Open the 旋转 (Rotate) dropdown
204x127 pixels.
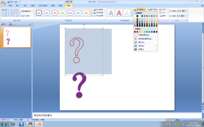click(163, 16)
